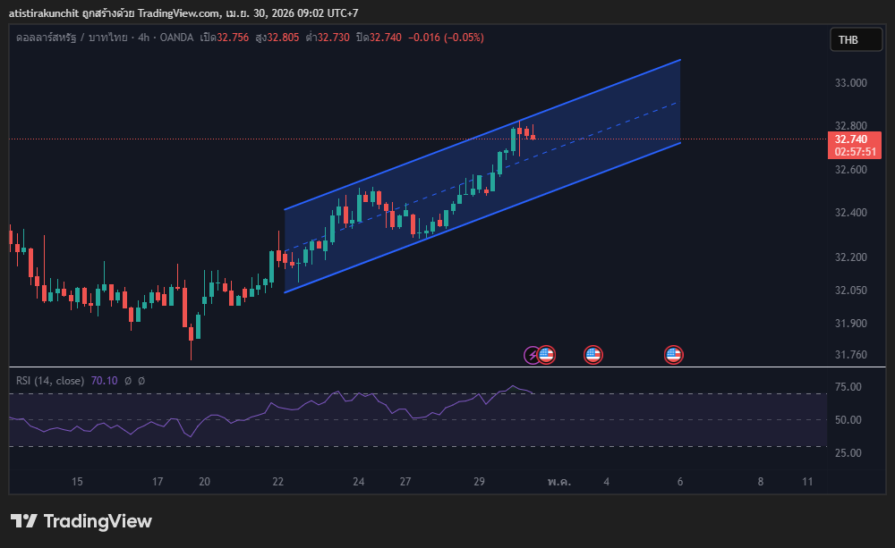
Task: Click the RSI (14, close) indicator label
Action: 50,381
